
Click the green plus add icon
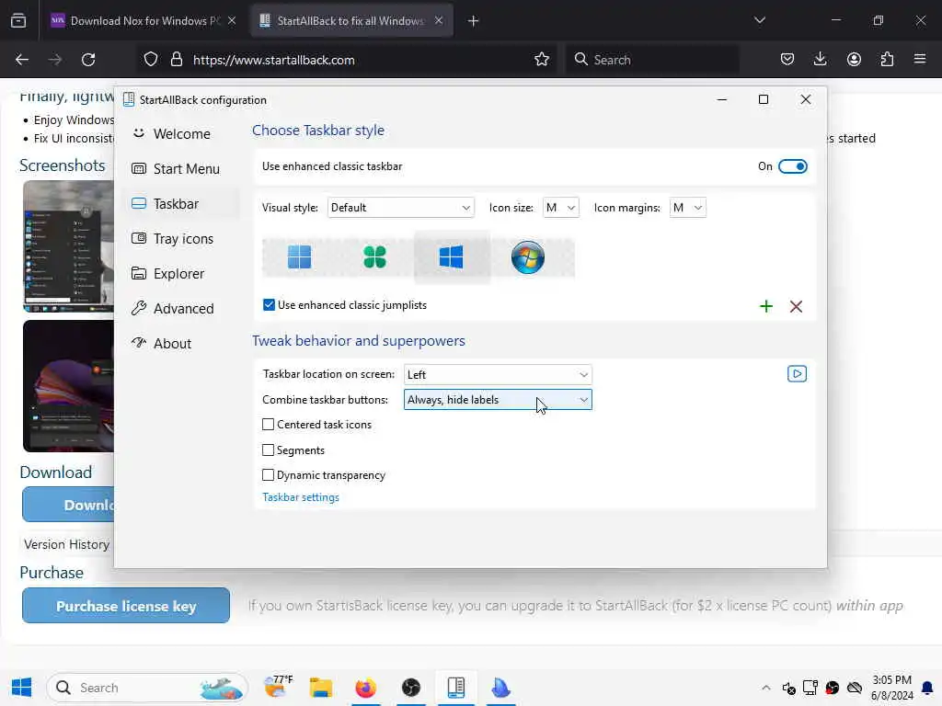766,306
